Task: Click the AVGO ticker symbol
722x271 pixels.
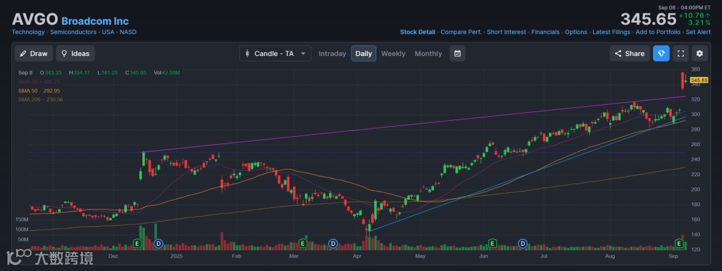Action: [x=35, y=20]
